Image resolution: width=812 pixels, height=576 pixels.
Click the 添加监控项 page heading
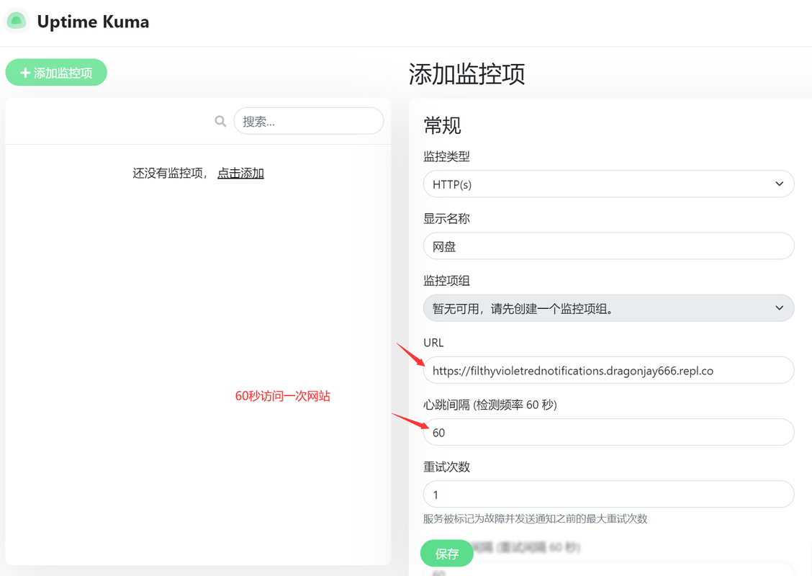point(466,73)
